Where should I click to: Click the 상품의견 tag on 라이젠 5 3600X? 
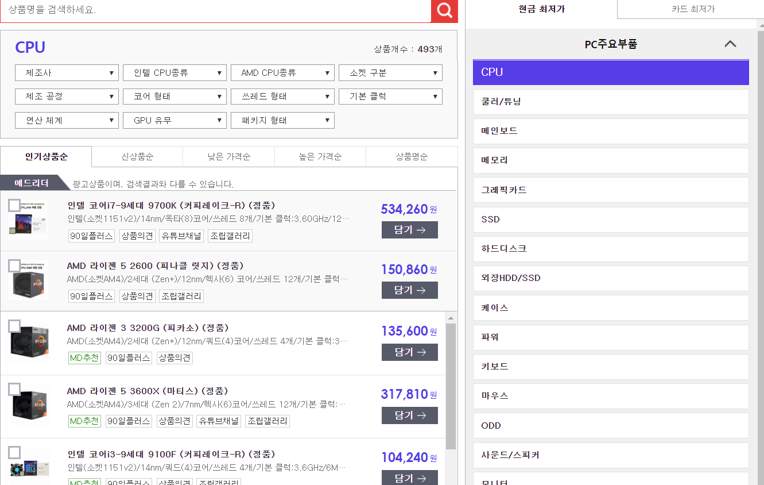tap(174, 421)
